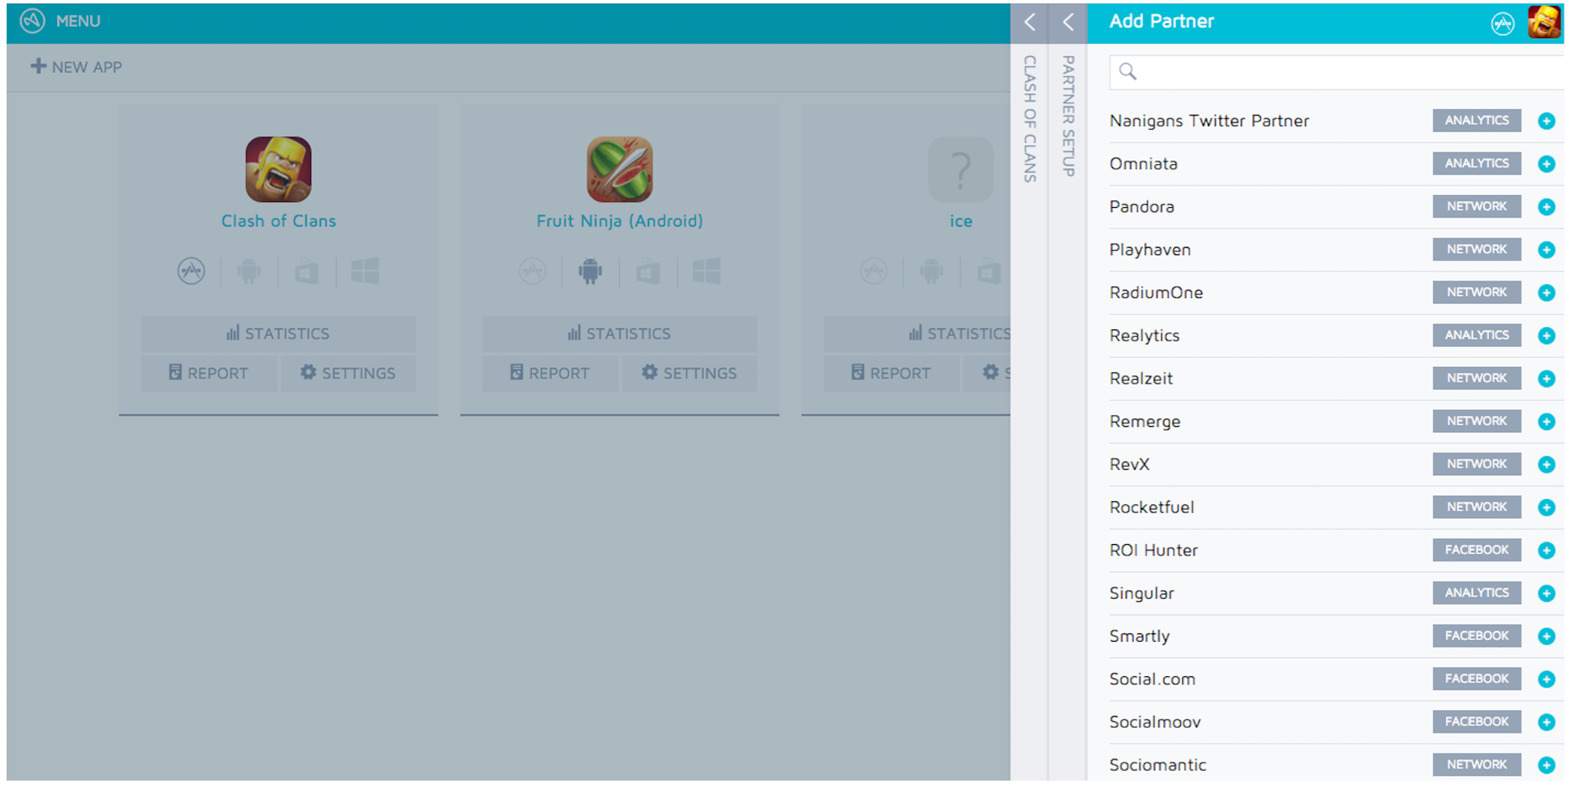Add Socialmoov partner with plus icon

[1546, 722]
